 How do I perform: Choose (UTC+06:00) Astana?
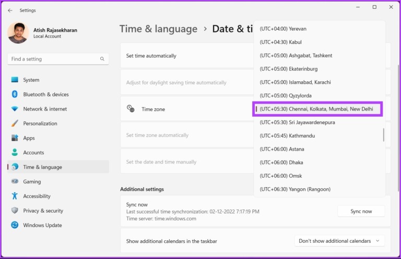point(319,149)
